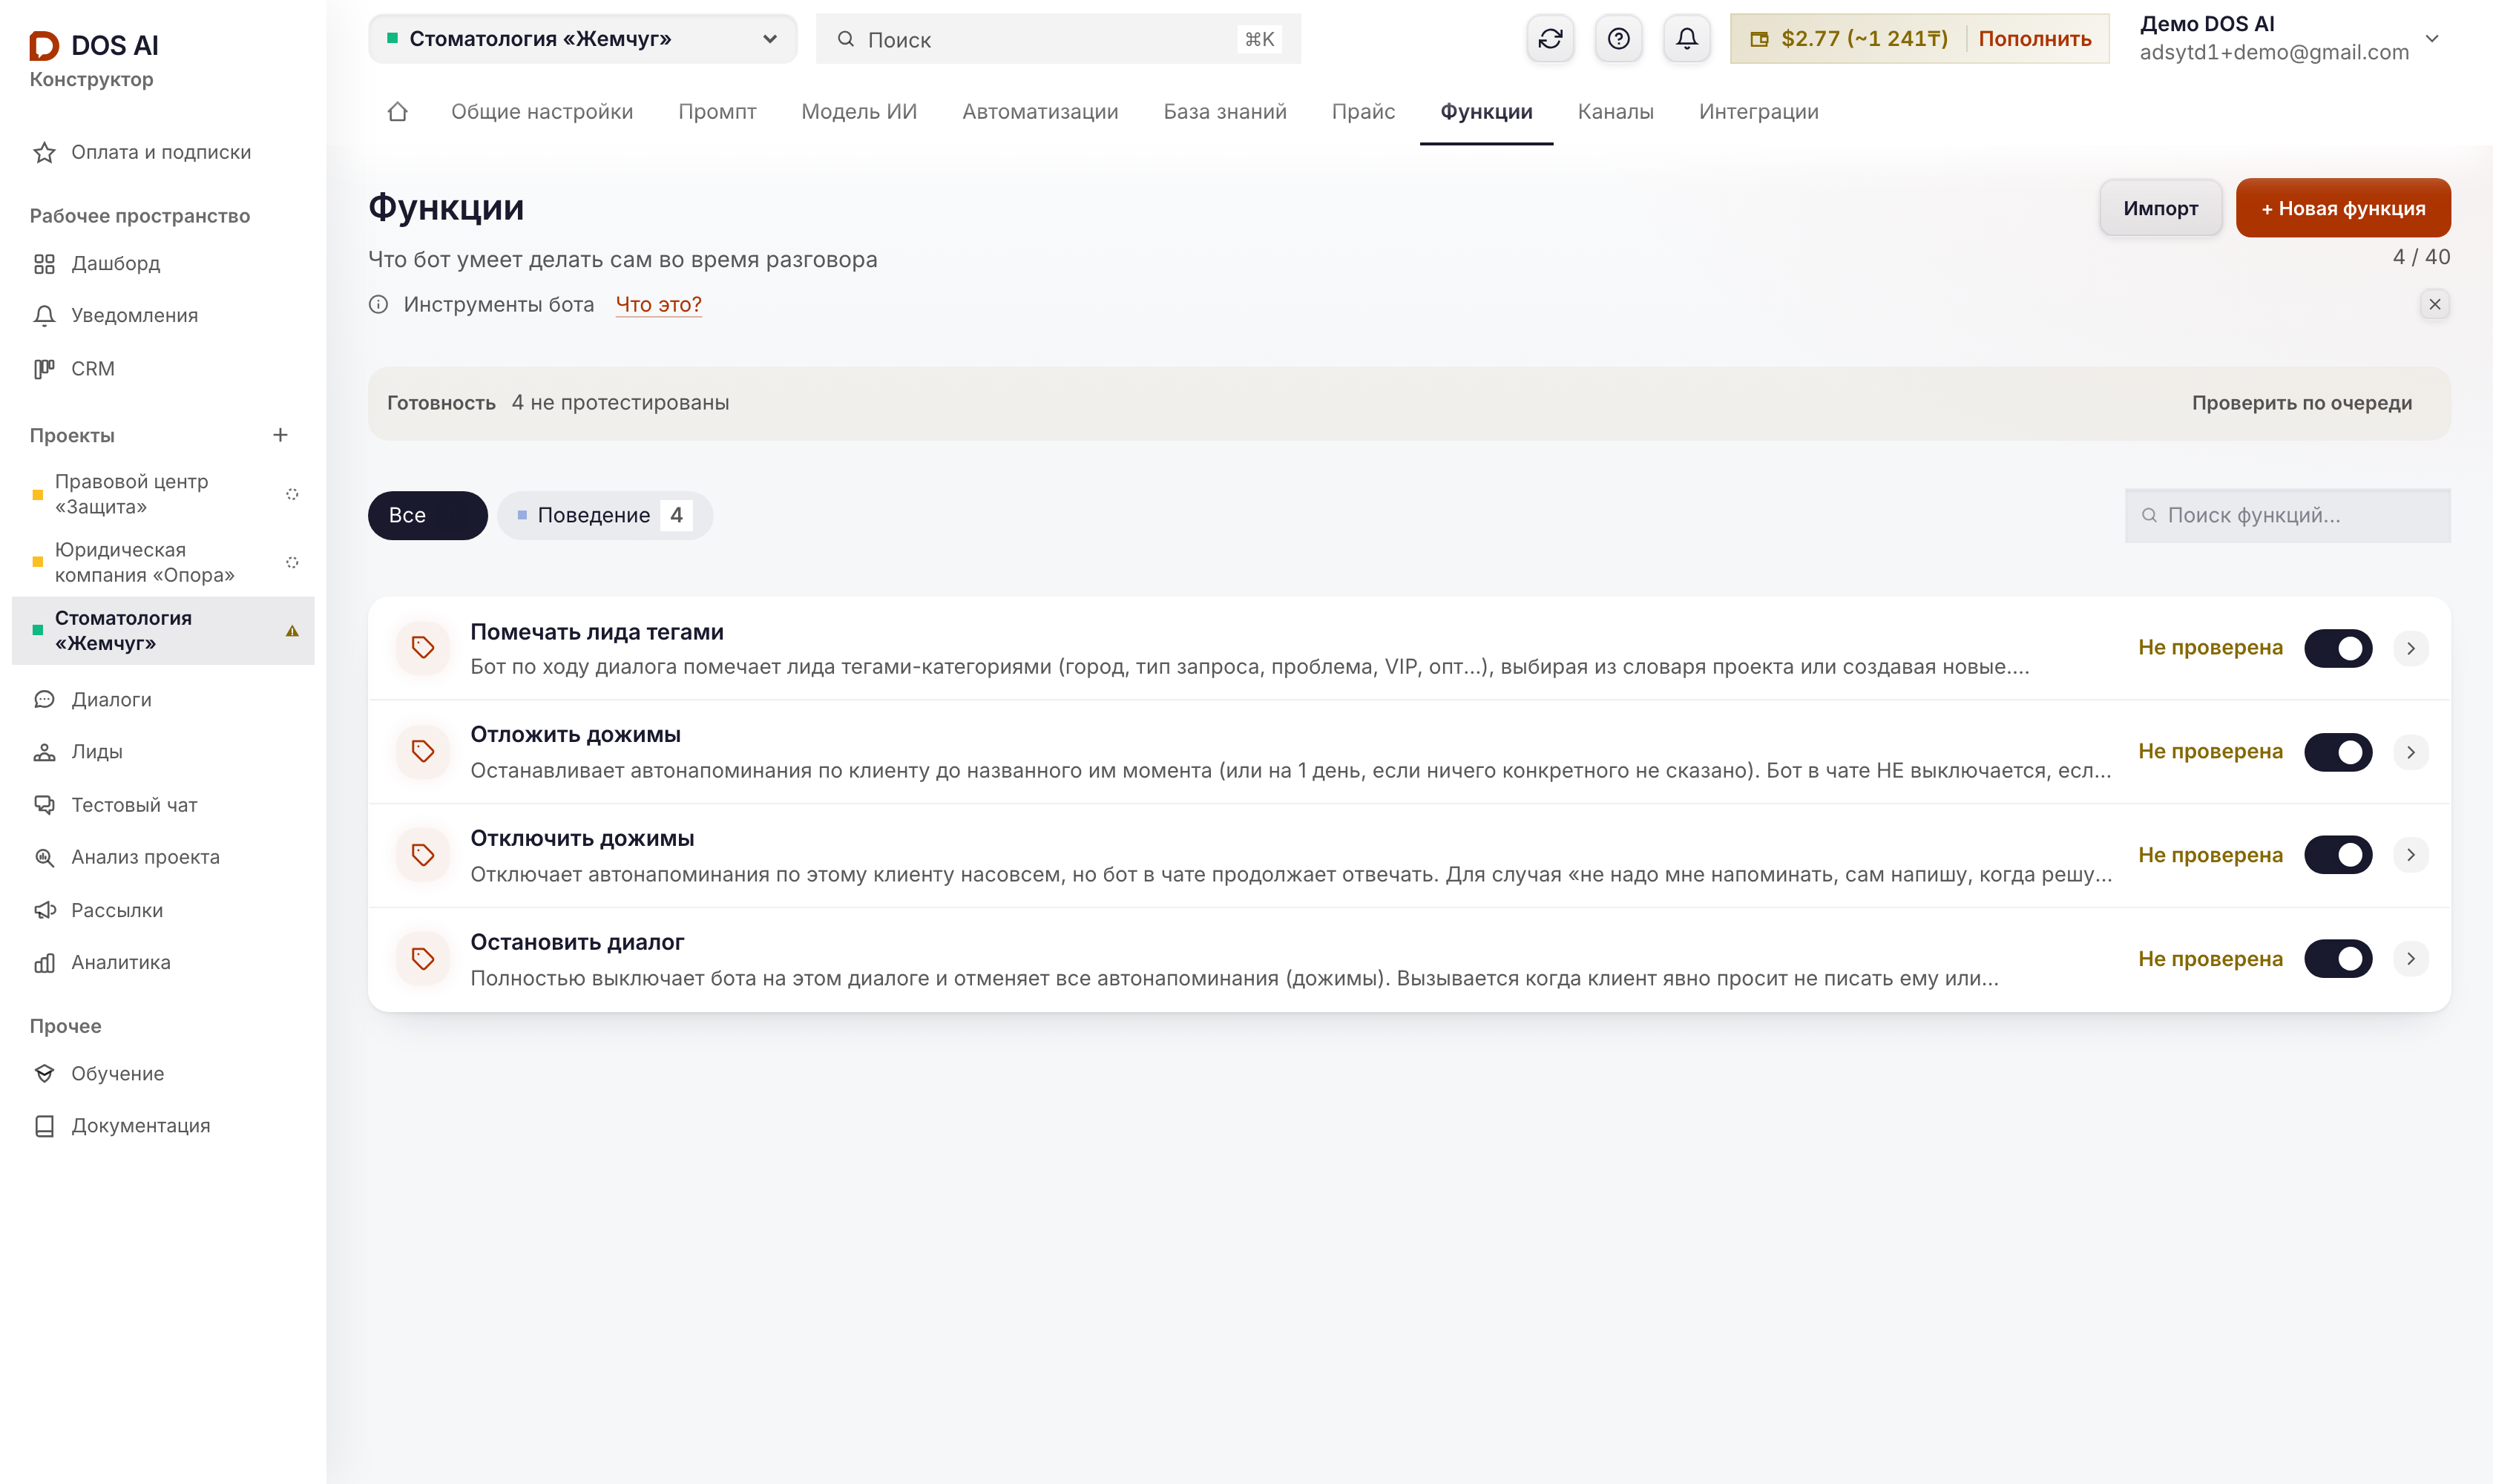Screen dimensions: 2493x1484
Task: Click the Импорт button
Action: [2160, 208]
